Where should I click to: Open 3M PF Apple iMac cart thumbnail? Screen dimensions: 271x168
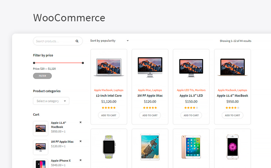(x=41, y=147)
